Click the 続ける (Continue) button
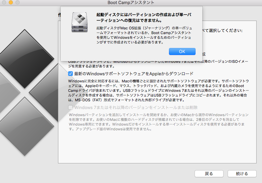The height and width of the screenshot is (183, 262). [242, 174]
